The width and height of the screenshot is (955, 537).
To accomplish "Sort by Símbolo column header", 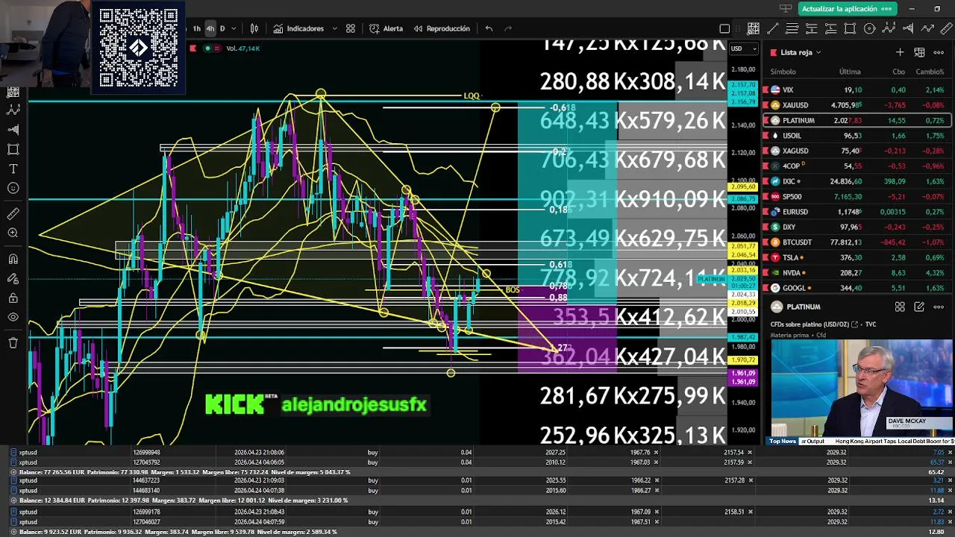I will [x=783, y=72].
